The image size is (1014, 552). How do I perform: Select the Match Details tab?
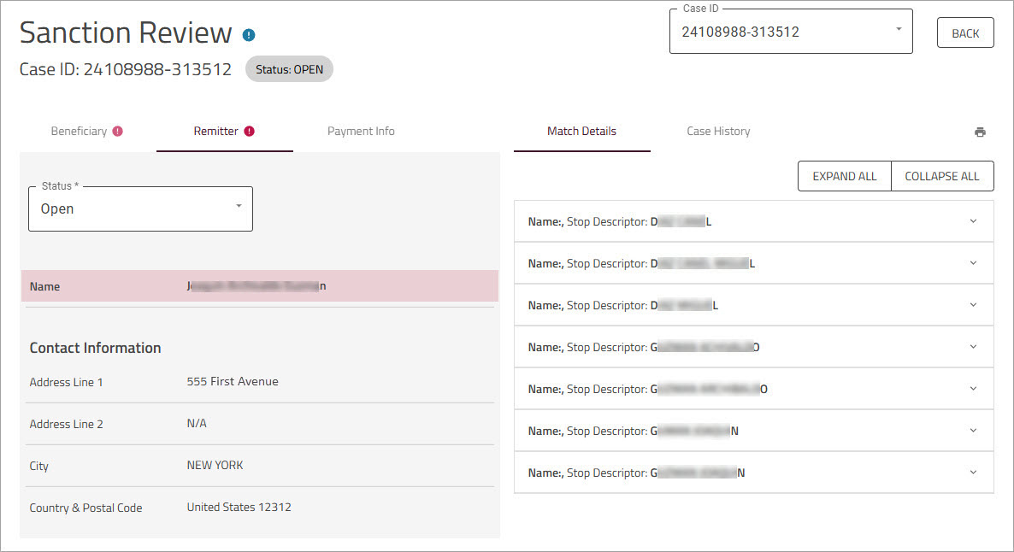tap(581, 131)
